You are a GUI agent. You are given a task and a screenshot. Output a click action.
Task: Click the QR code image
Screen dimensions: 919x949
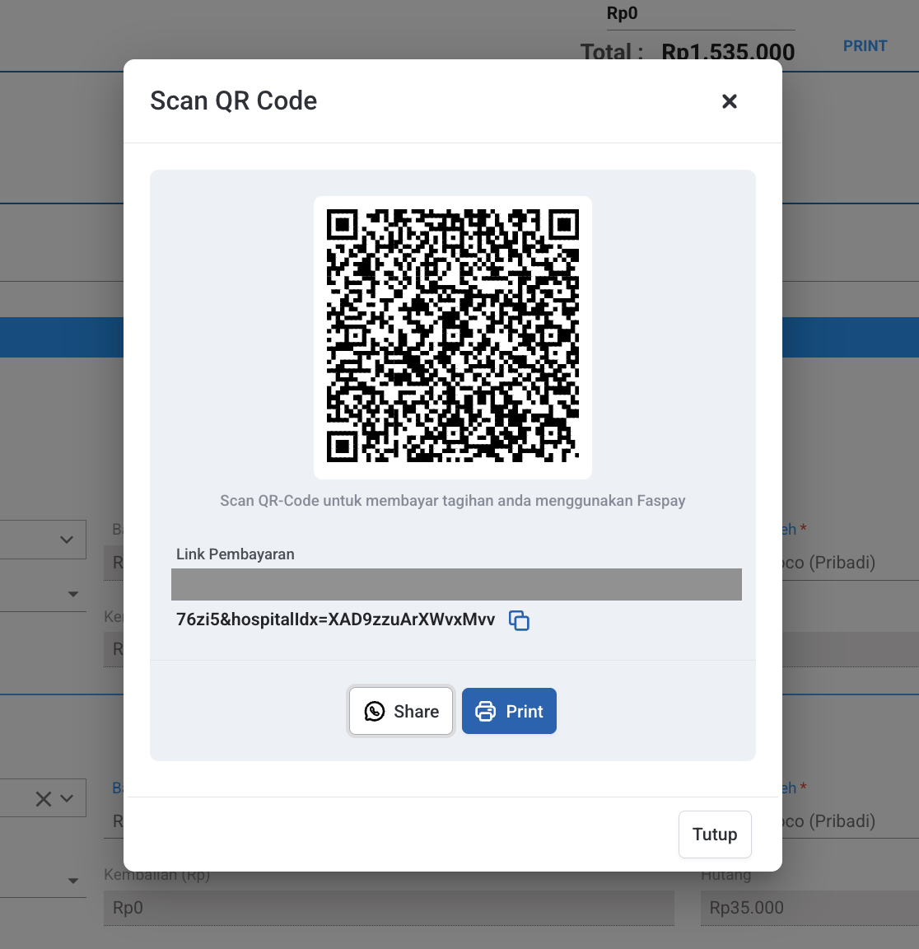453,337
